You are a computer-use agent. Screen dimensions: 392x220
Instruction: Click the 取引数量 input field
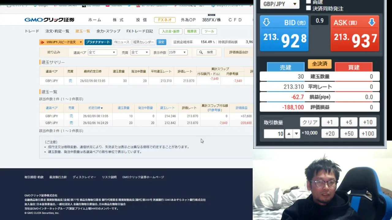pyautogui.click(x=274, y=134)
